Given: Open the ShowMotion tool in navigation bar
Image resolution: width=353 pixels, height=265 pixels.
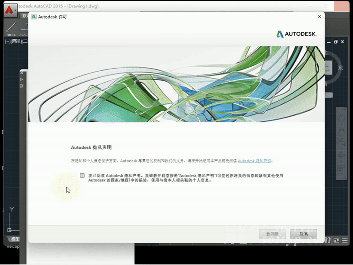Looking at the screenshot, I should point(341,169).
